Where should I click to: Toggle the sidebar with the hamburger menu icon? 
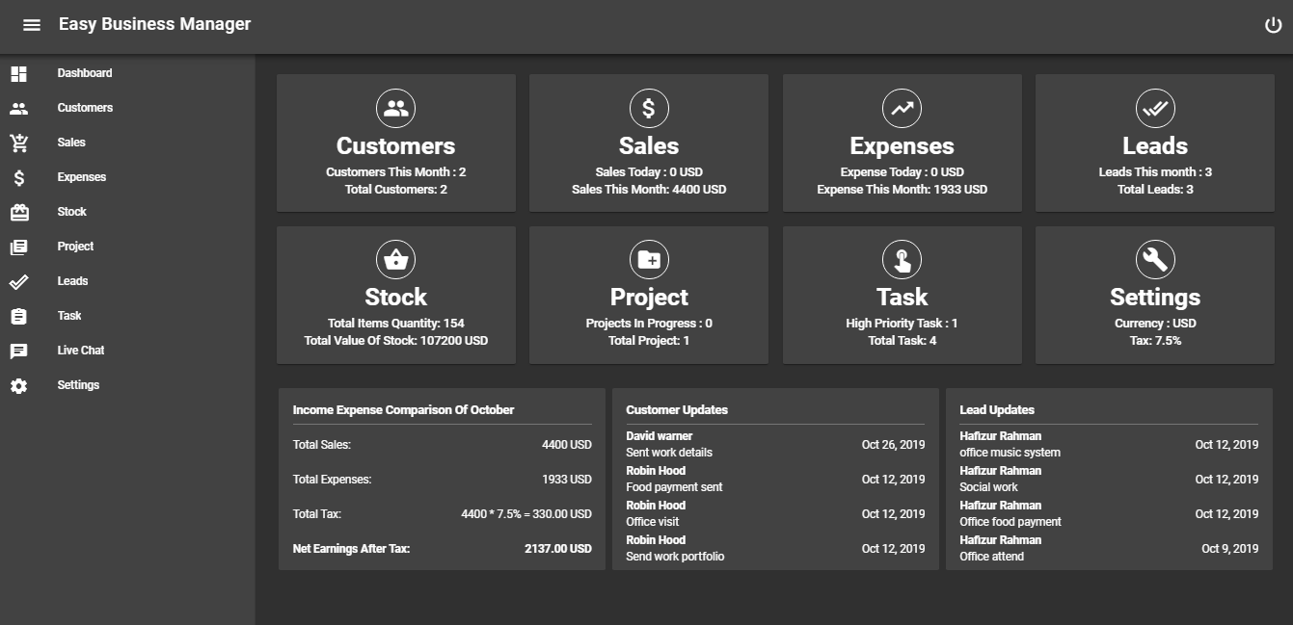point(32,25)
